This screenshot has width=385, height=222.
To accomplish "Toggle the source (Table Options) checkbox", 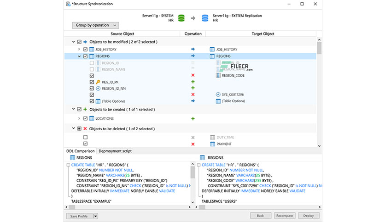I will [x=92, y=101].
